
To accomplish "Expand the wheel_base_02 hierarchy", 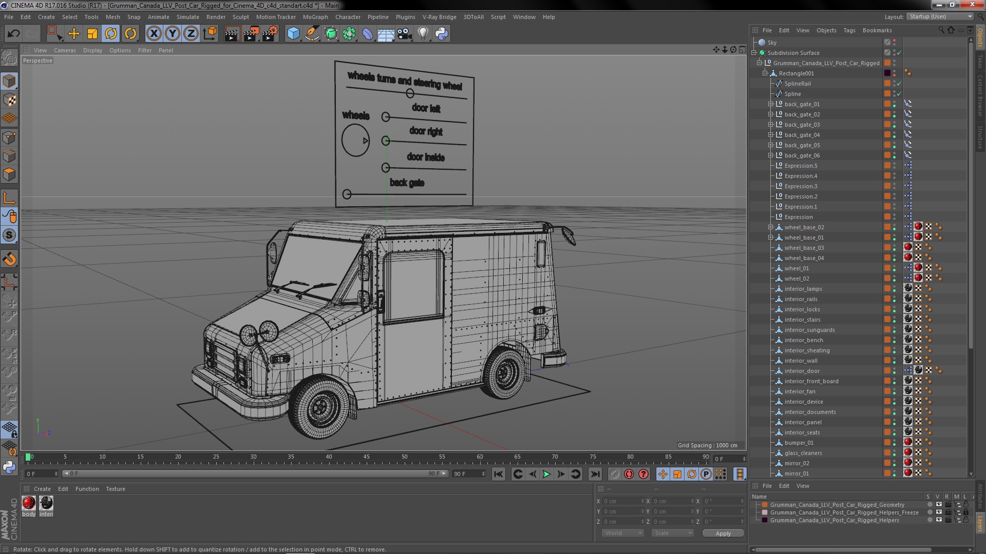I will coord(770,227).
